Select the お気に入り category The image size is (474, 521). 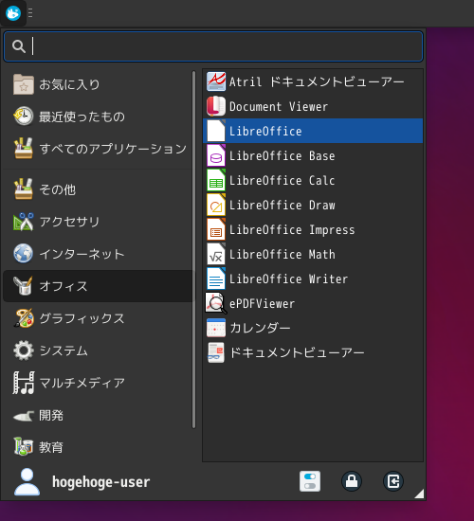(98, 84)
